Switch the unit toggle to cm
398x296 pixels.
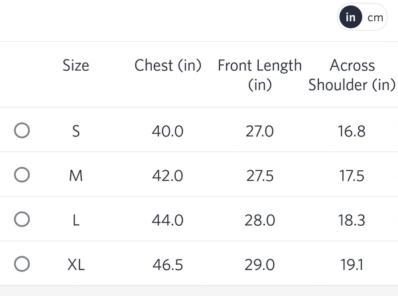(x=375, y=17)
